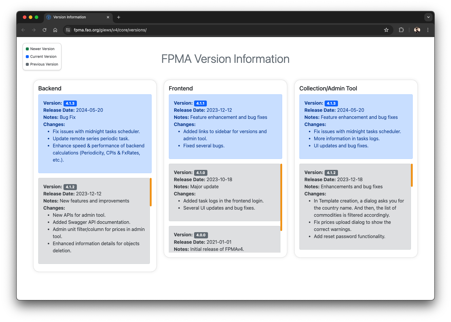The image size is (451, 322).
Task: Close the Version Information tab
Action: coord(108,17)
